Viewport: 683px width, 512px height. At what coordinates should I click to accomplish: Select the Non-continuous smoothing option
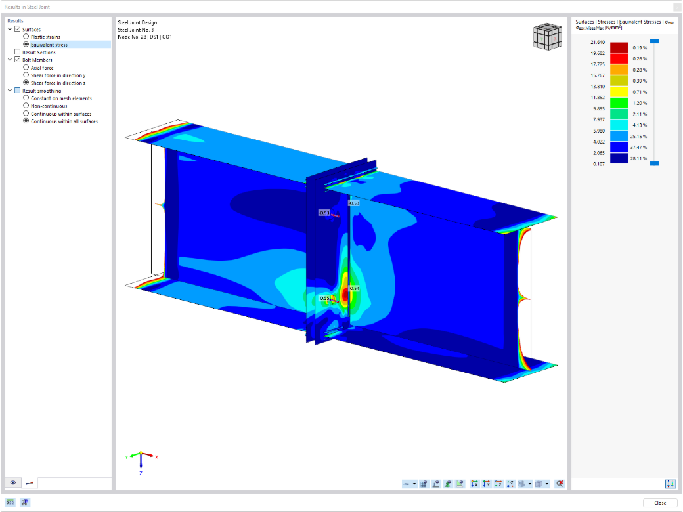26,106
